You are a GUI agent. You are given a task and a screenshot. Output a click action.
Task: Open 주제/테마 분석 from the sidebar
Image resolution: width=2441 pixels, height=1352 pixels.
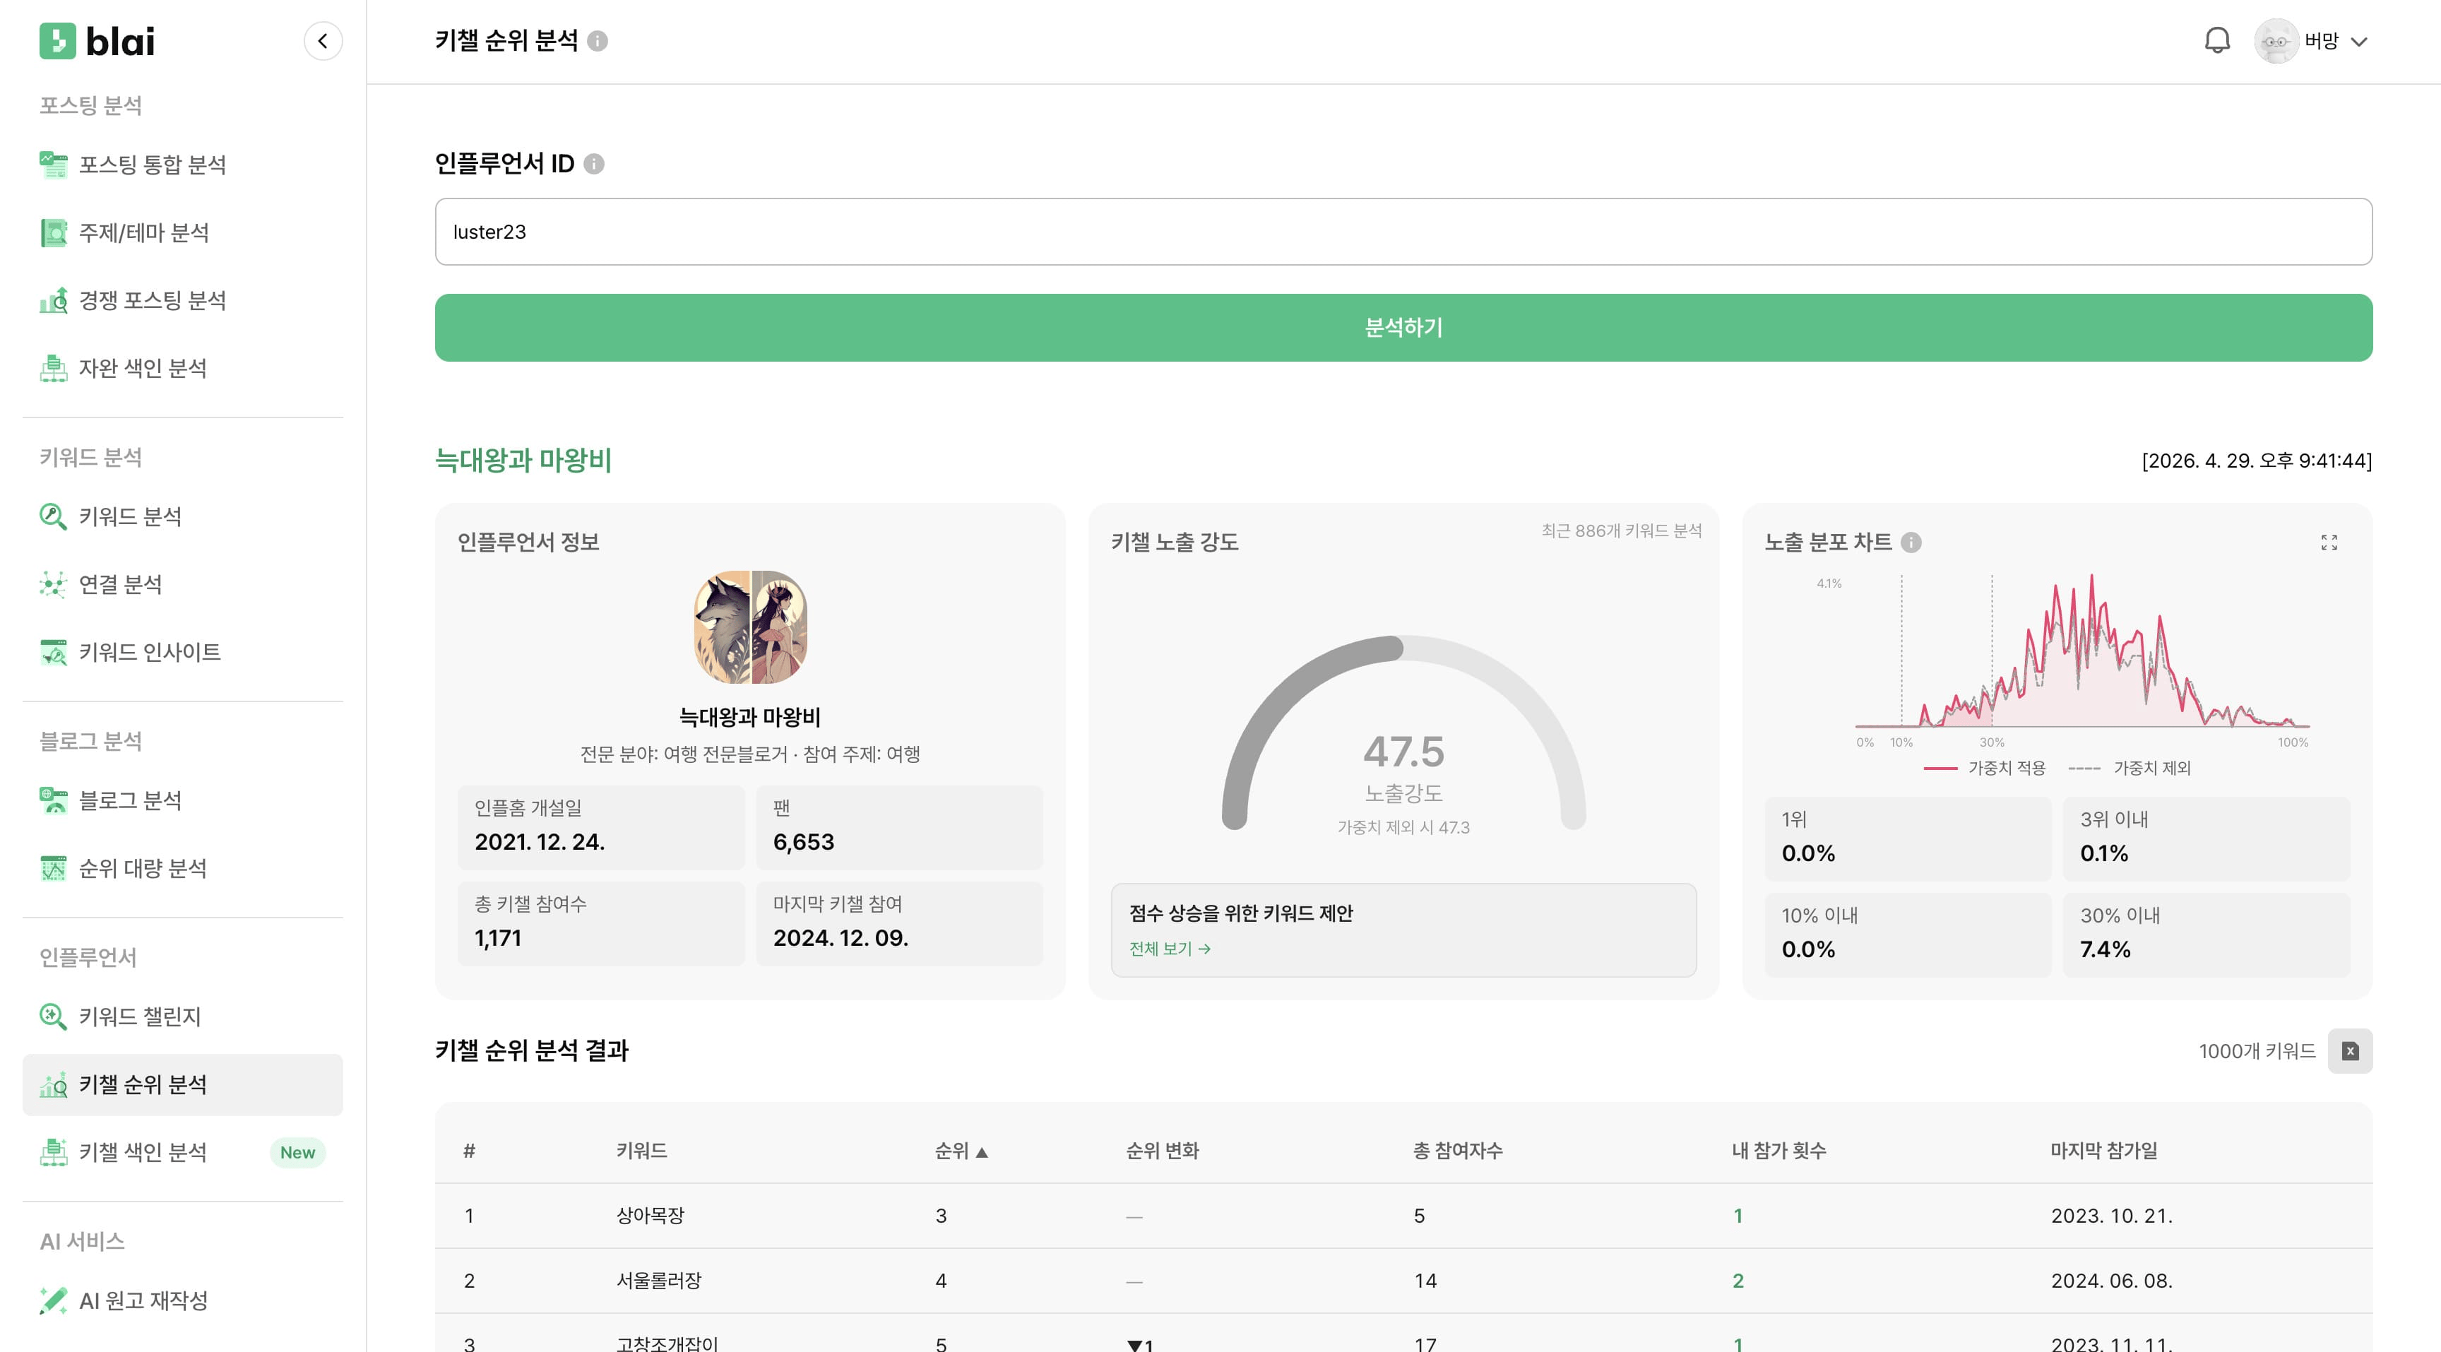(x=182, y=232)
